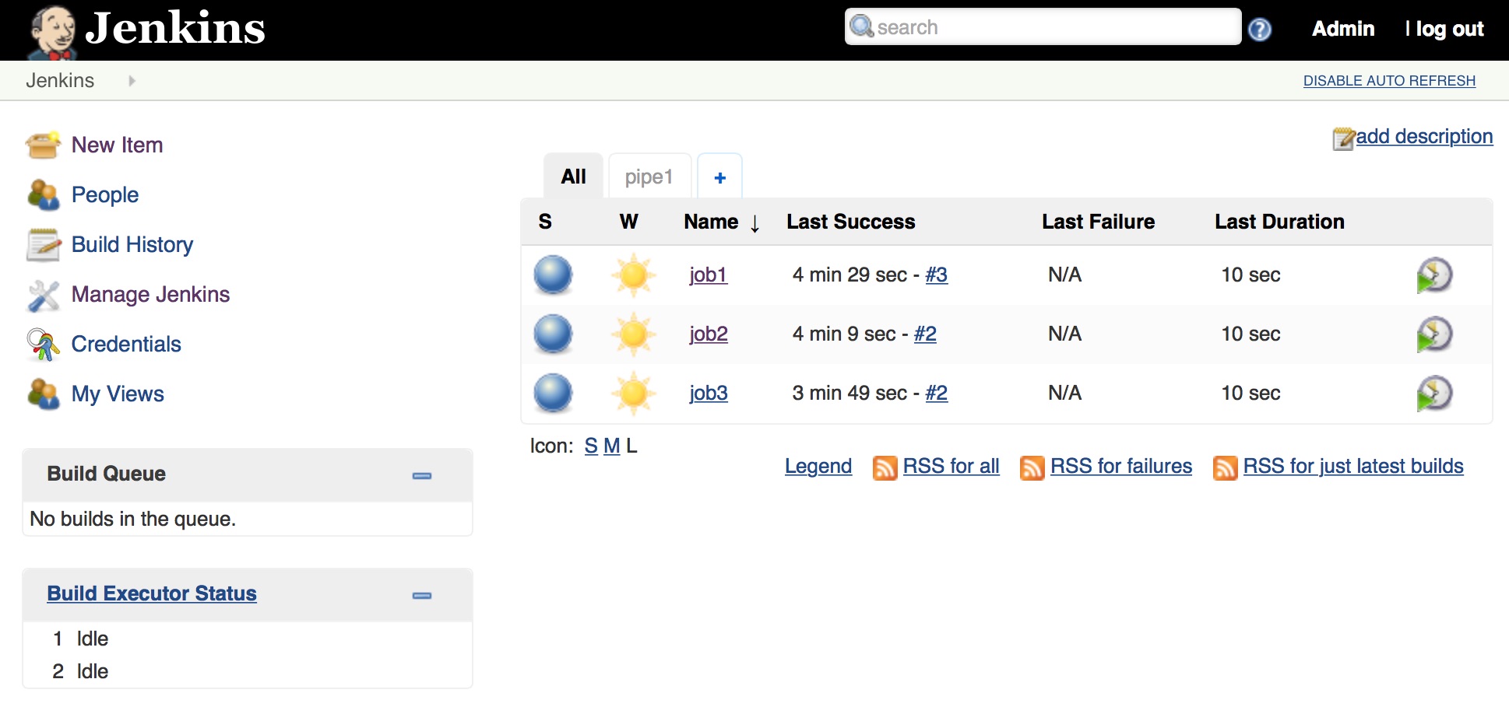Open job2's last success build #2
The height and width of the screenshot is (728, 1509).
coord(925,334)
